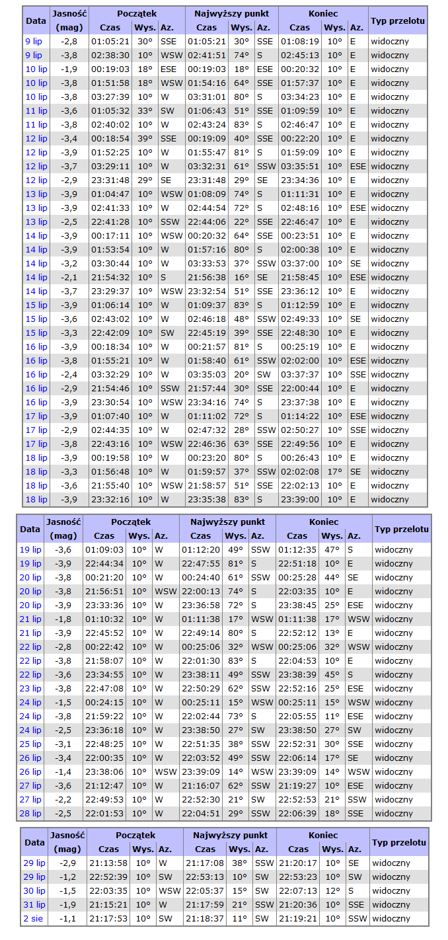Open the 18 lip pass starting 23:32:16
Viewport: 448px width, 940px height.
[36, 499]
